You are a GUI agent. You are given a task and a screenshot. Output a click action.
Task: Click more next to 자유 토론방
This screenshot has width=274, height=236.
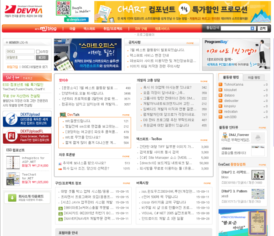126,156
